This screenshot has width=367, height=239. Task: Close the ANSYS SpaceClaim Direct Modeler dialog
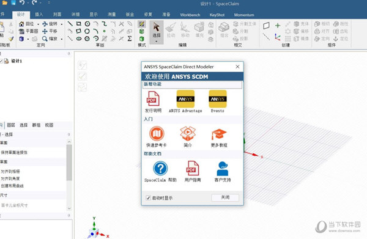click(x=237, y=67)
